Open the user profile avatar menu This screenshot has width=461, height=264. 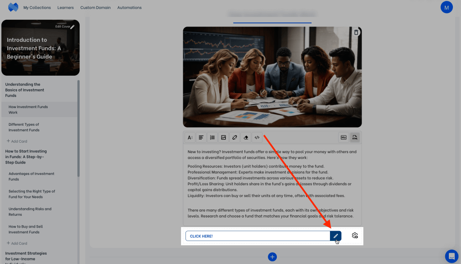pyautogui.click(x=446, y=7)
